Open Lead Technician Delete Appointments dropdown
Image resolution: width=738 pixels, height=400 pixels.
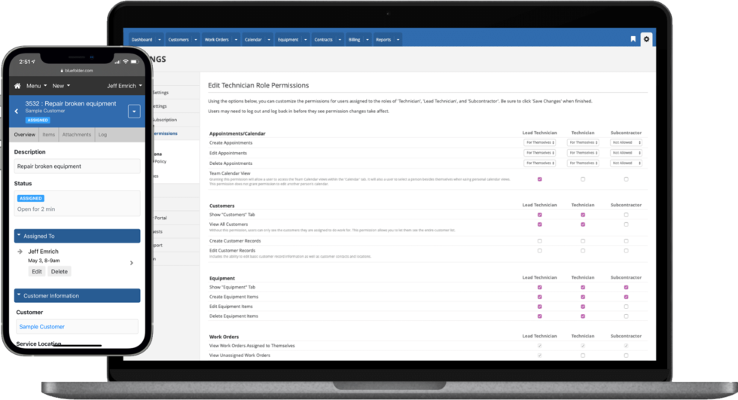[x=539, y=163]
